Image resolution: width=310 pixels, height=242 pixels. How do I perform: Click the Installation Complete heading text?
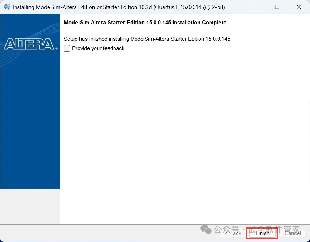click(145, 23)
